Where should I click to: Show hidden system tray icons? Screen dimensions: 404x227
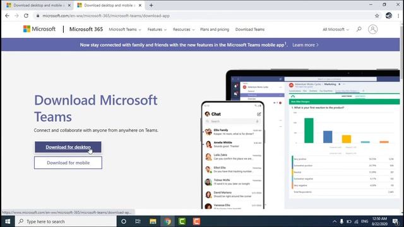[335, 221]
